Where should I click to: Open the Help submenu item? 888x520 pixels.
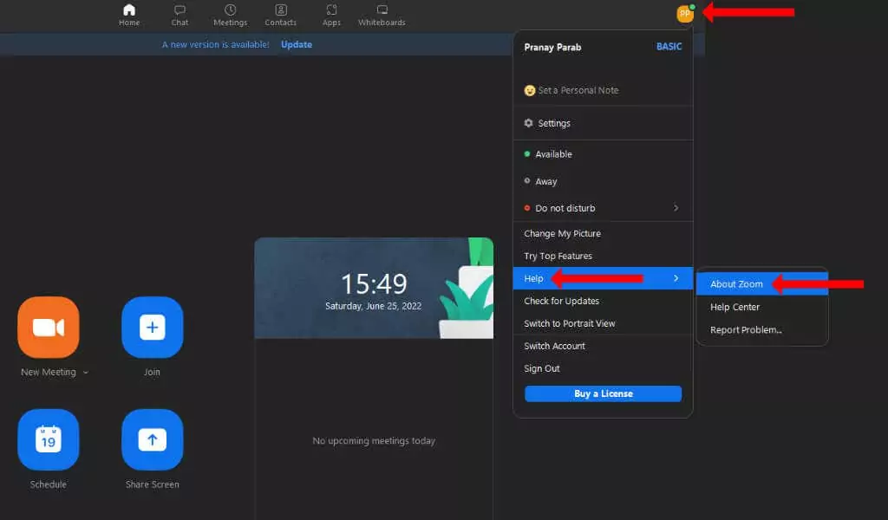pyautogui.click(x=603, y=278)
